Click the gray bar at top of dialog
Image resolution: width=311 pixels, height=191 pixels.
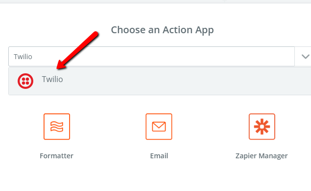pos(156,1)
